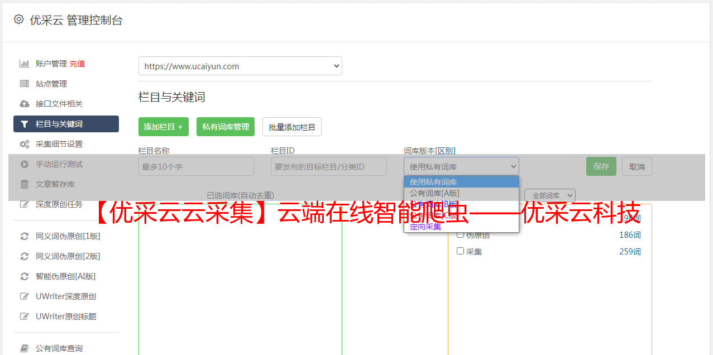The width and height of the screenshot is (713, 355).
Task: Click the red 充值 link
Action: tap(77, 64)
